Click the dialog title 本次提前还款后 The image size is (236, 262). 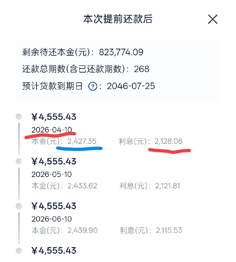[118, 19]
